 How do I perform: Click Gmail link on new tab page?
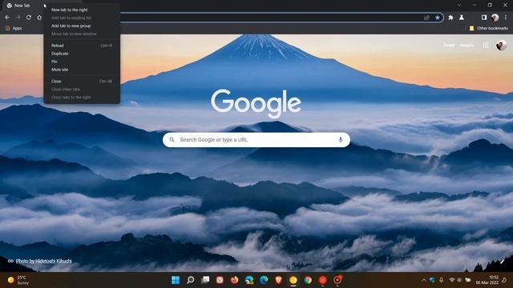(449, 46)
